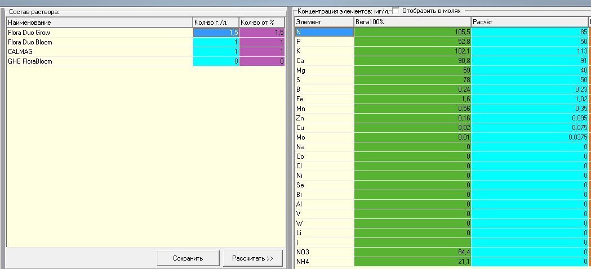Click the Сохранить button
The height and width of the screenshot is (269, 591).
tap(188, 258)
